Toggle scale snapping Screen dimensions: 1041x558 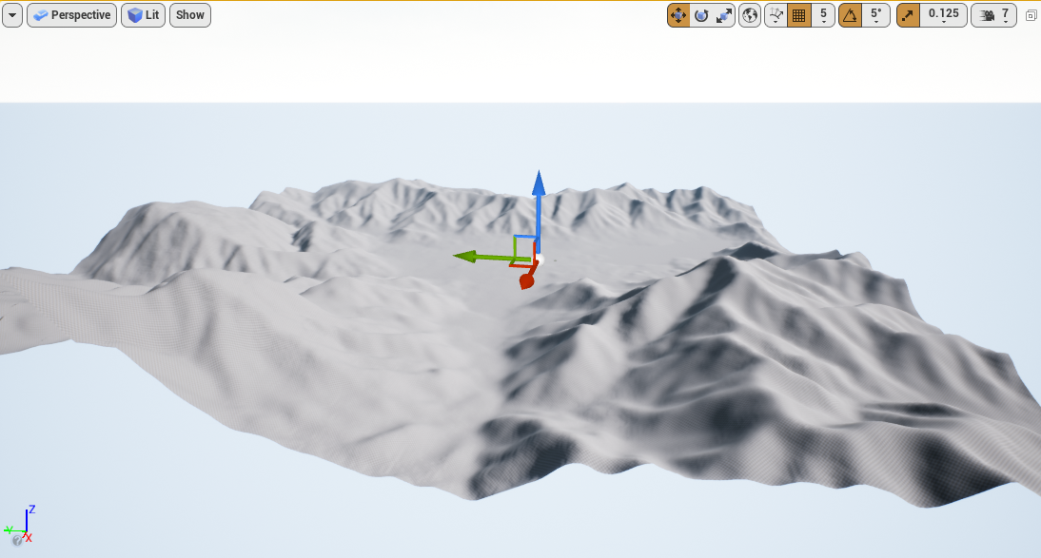908,14
